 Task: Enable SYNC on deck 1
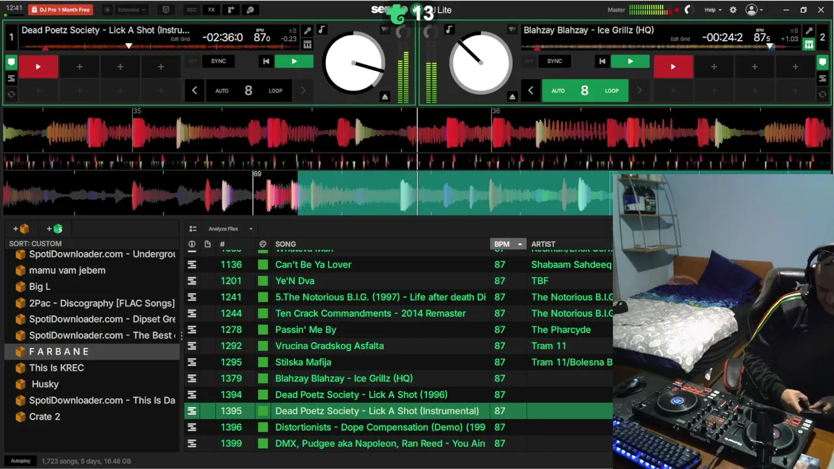[218, 61]
